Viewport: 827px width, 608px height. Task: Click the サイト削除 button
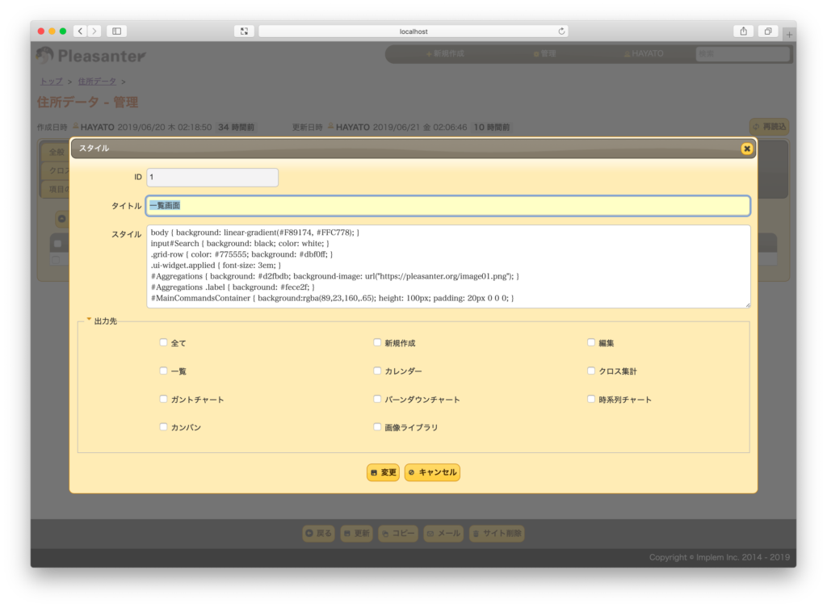click(497, 533)
